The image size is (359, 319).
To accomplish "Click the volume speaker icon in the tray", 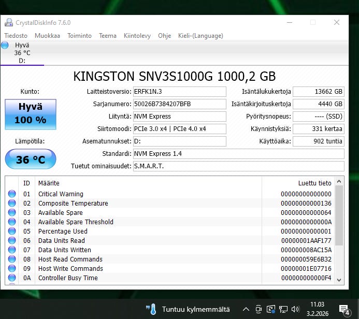I will pyautogui.click(x=296, y=309).
